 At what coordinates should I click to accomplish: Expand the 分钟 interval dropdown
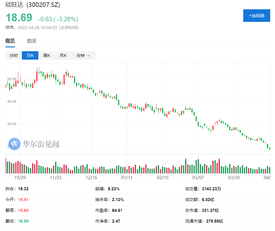tap(83, 55)
